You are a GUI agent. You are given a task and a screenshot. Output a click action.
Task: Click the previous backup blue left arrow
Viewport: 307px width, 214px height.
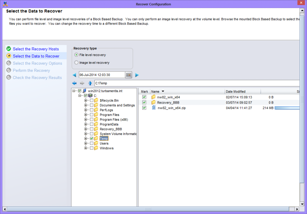74,75
